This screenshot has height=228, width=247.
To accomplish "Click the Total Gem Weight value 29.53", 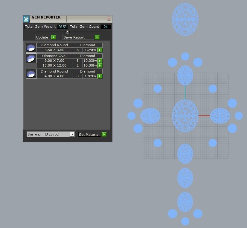I will coord(62,27).
